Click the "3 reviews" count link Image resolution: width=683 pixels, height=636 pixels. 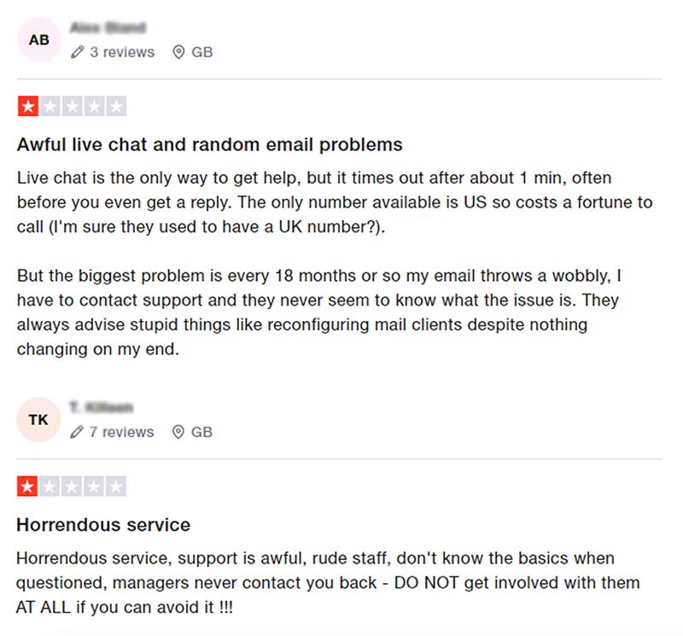122,52
